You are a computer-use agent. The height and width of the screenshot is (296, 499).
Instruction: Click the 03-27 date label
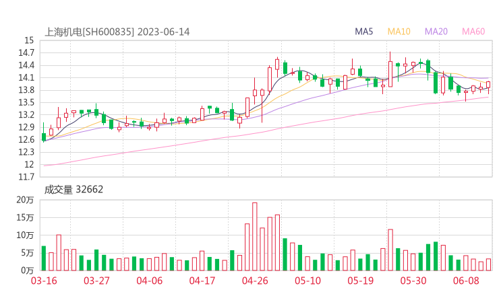96,281
